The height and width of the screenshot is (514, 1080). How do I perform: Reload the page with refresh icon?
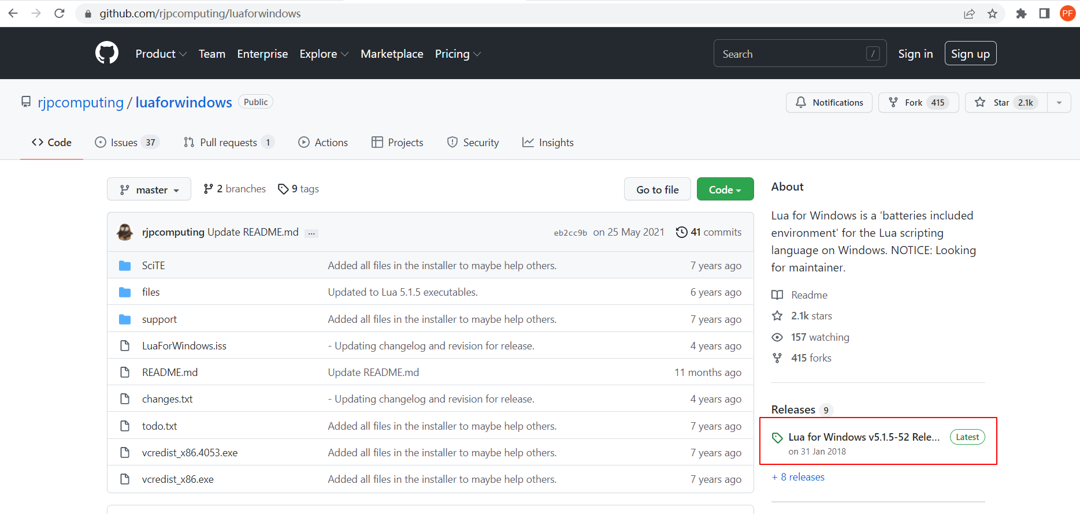[x=60, y=13]
